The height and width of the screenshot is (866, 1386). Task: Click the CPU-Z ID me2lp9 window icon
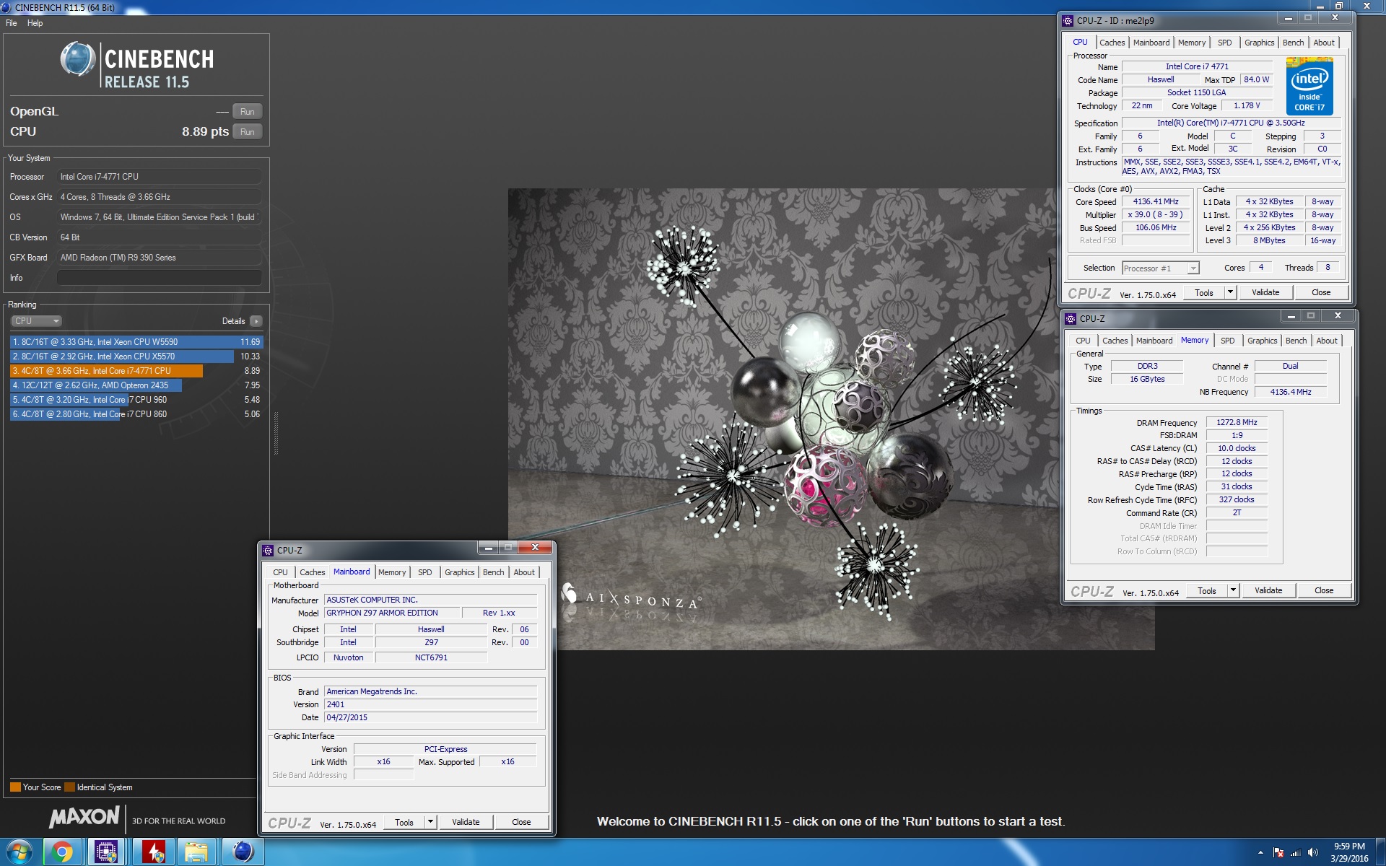[x=1068, y=21]
